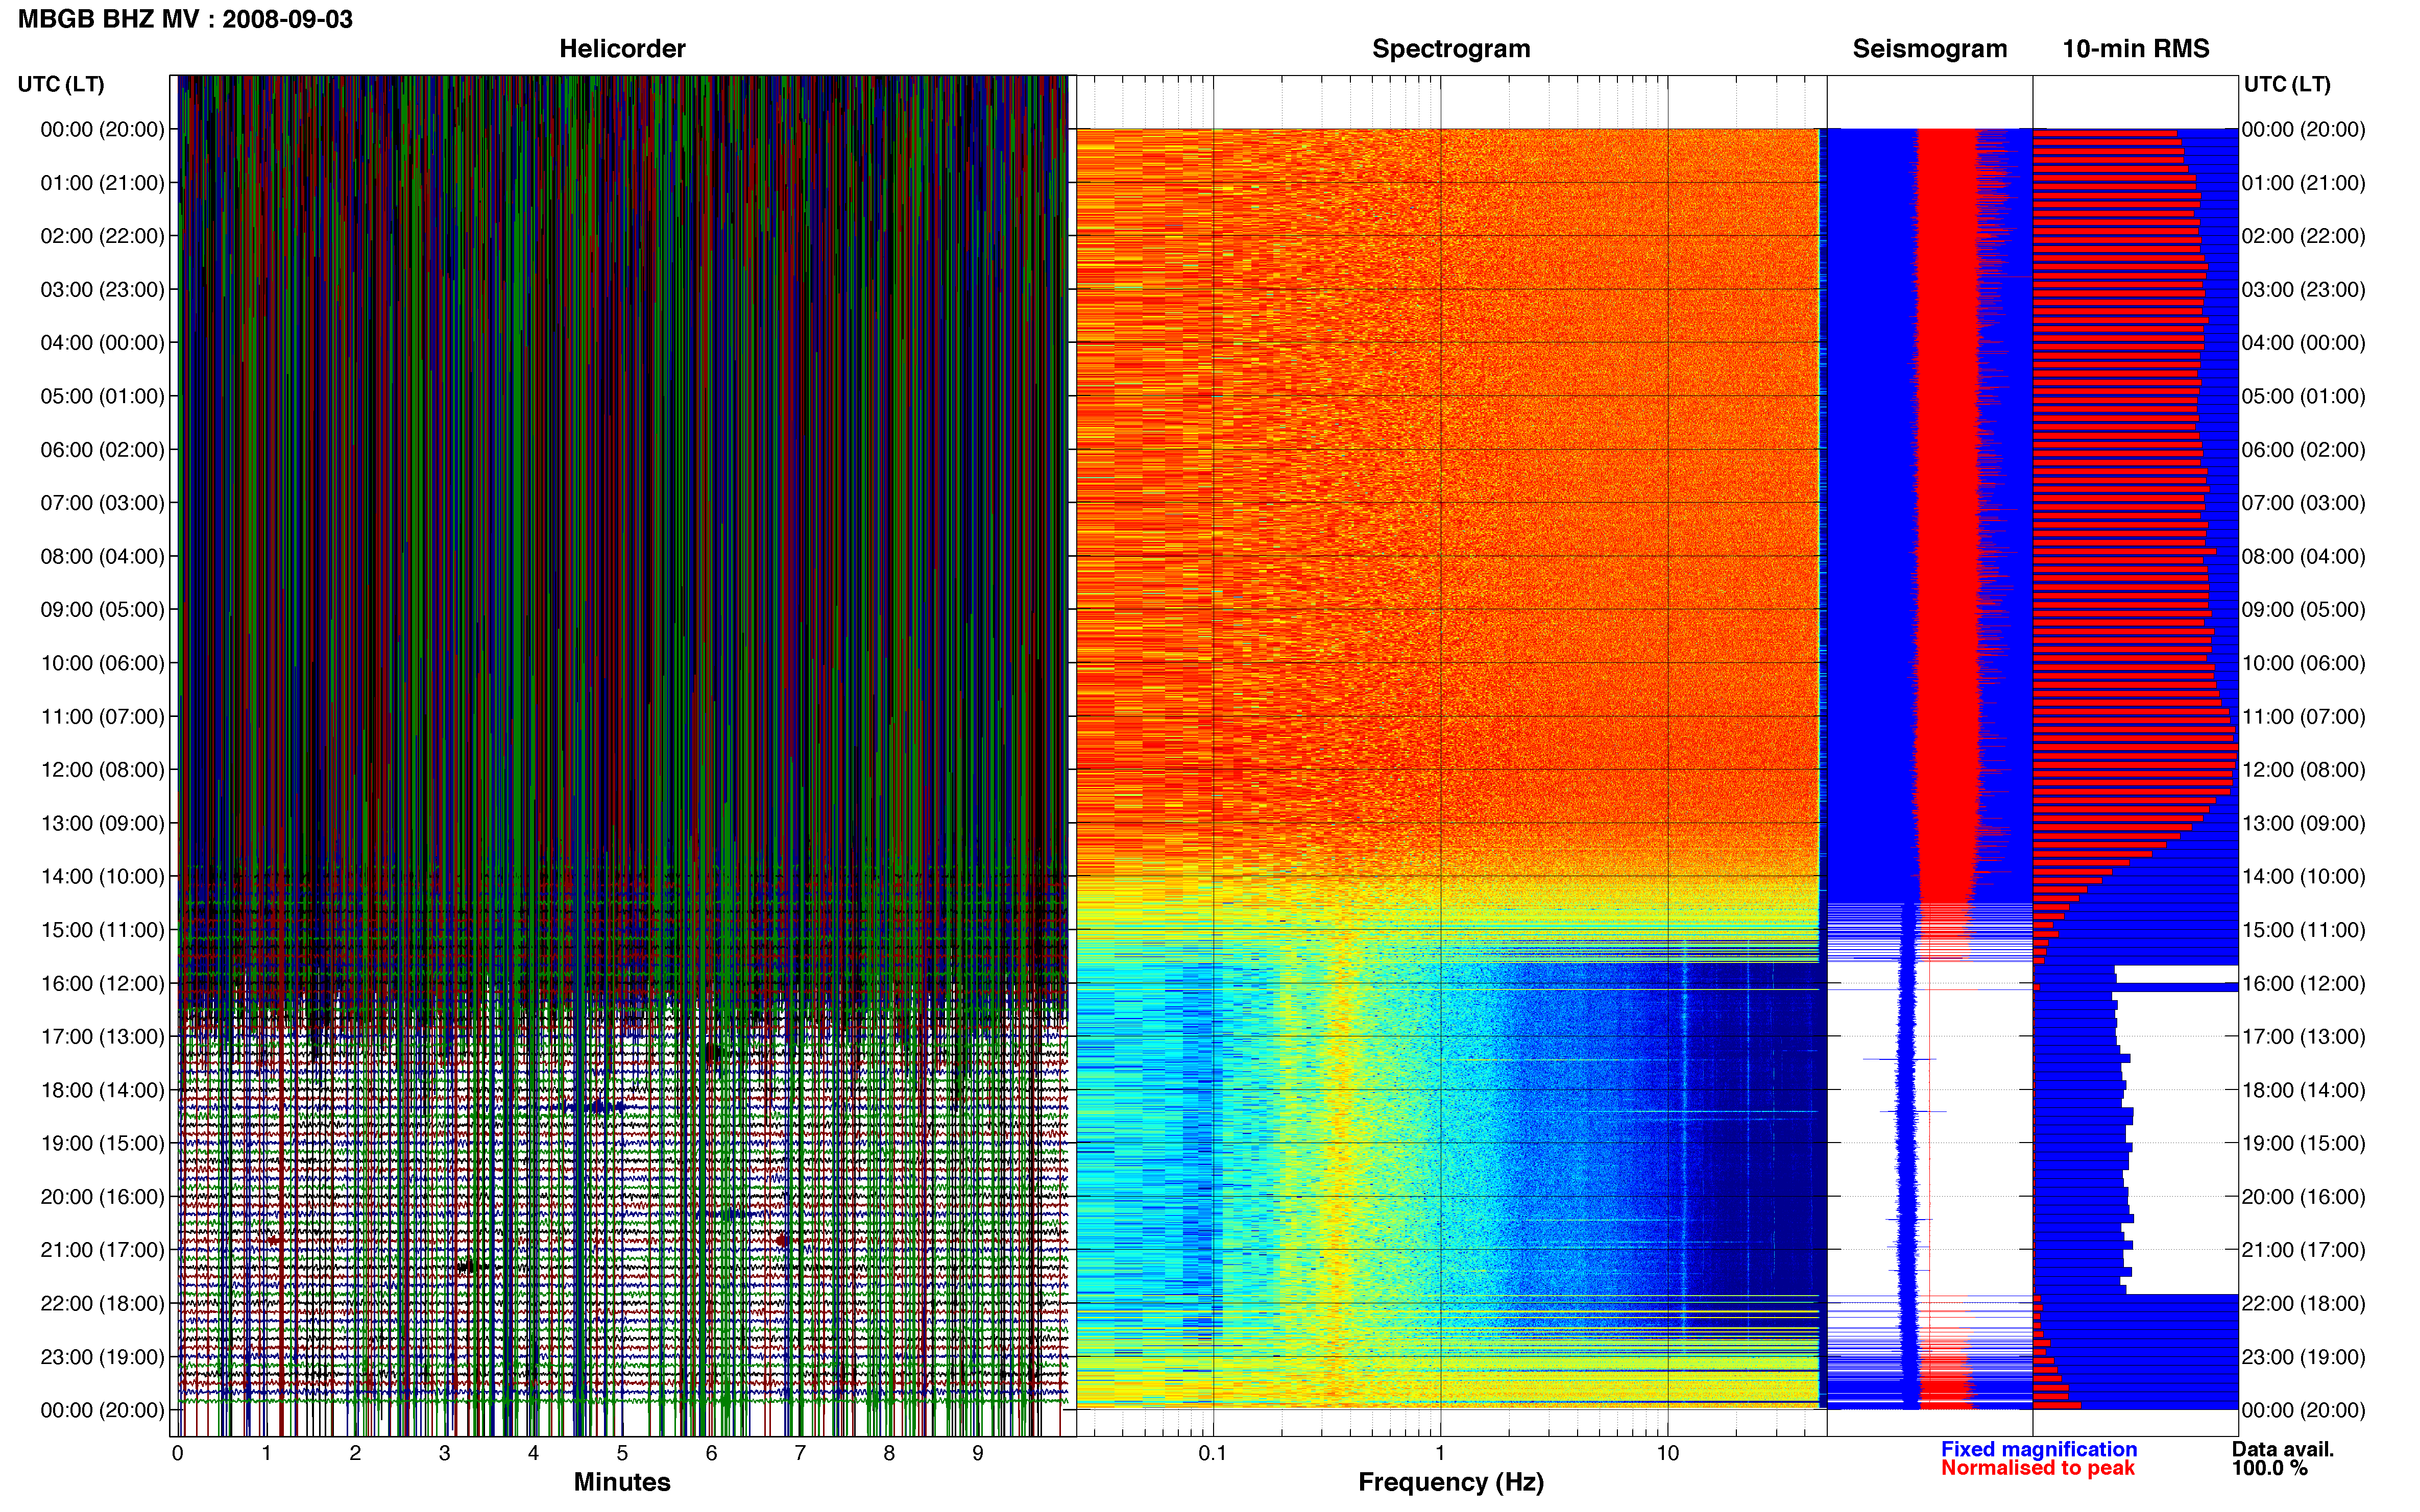This screenshot has height=1512, width=2420.
Task: Click '11:00 (07:00)' on the 10-min RMS axis
Action: point(2303,717)
